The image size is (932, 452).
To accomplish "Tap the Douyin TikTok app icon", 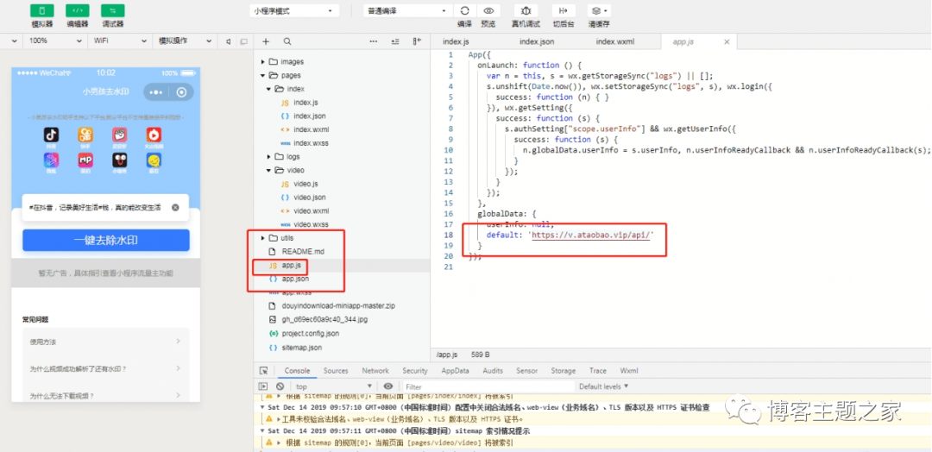I will tap(51, 135).
